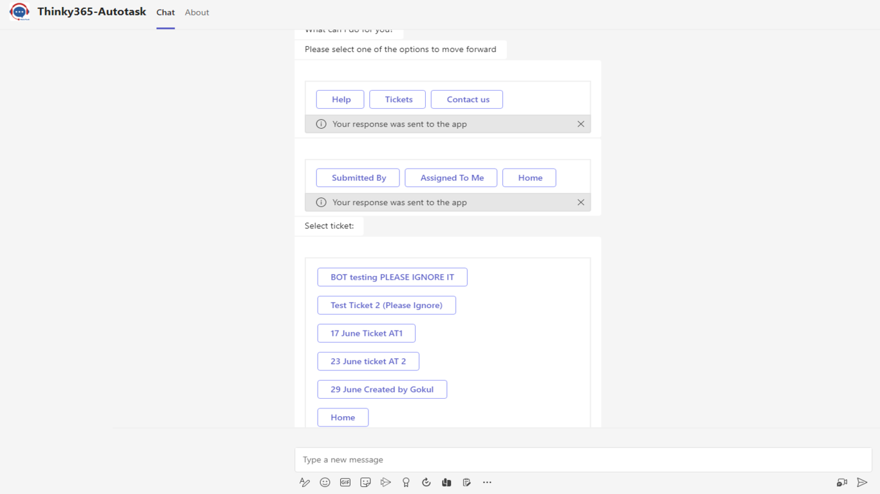The width and height of the screenshot is (880, 494).
Task: Click the Approvals icon in compose toolbar
Action: click(426, 482)
